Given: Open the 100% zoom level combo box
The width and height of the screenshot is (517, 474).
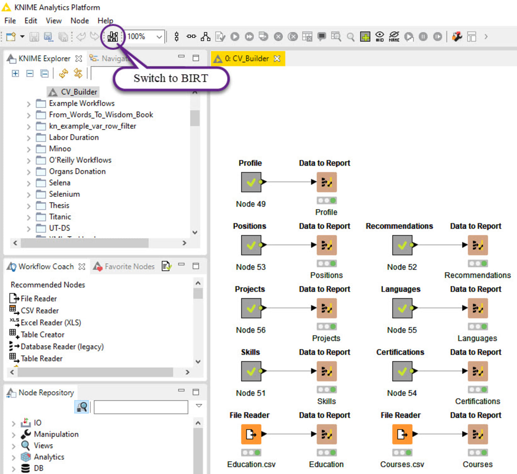Looking at the screenshot, I should (145, 36).
